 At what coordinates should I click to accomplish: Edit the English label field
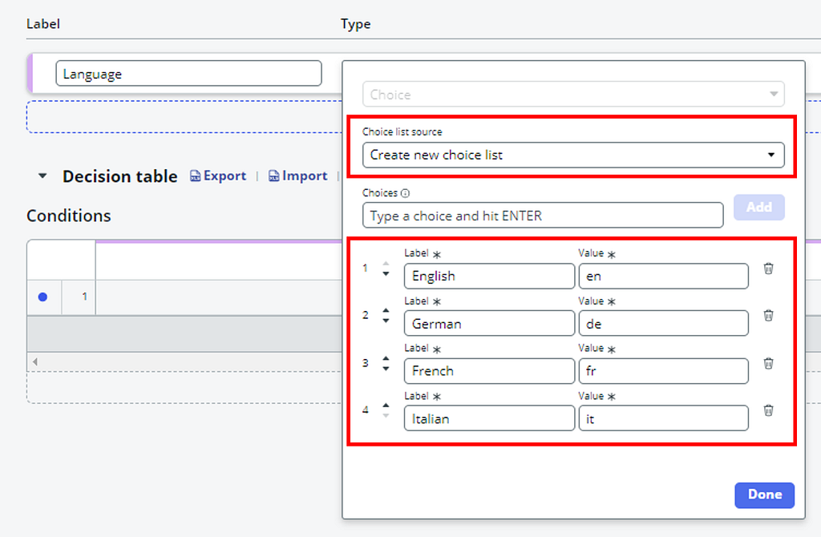[x=489, y=277]
